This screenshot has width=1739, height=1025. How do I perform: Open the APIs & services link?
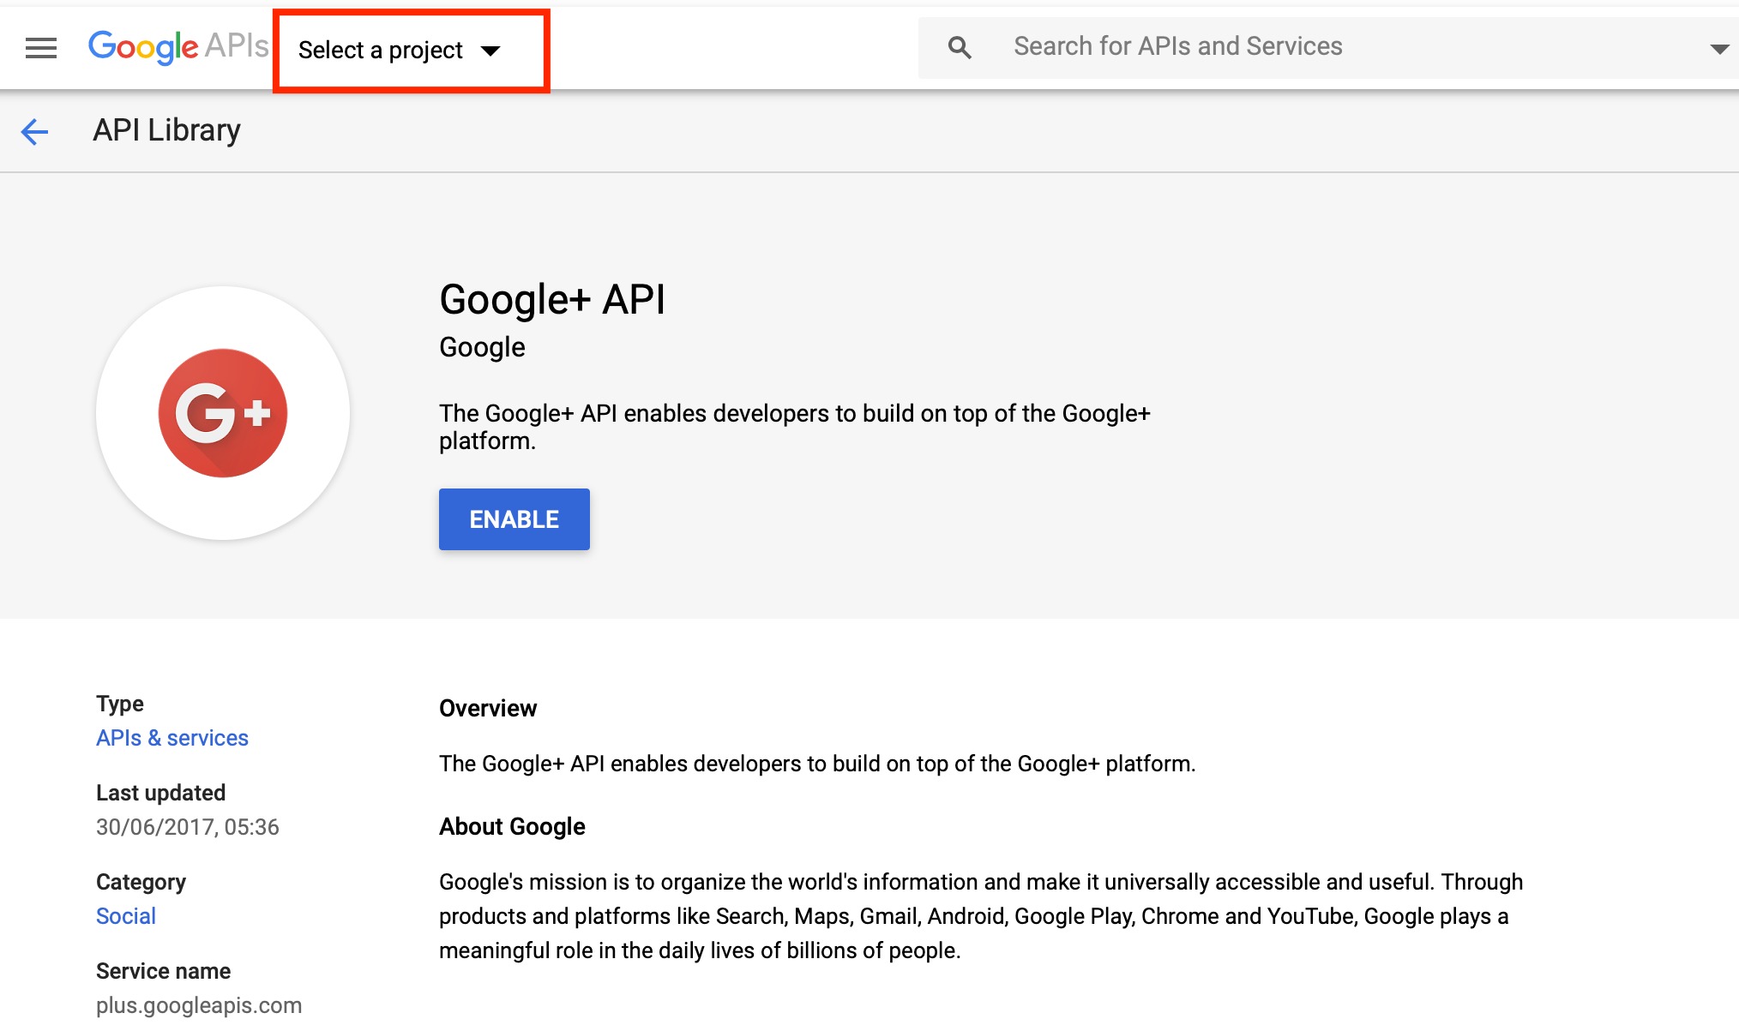click(x=171, y=738)
